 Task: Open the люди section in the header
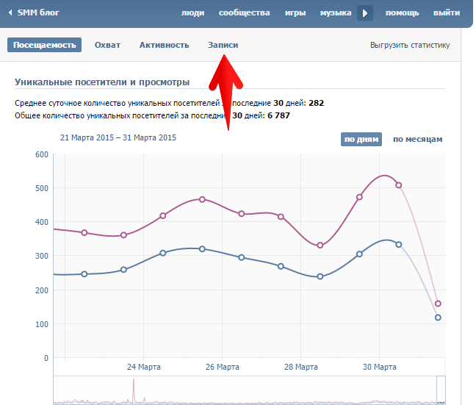(x=192, y=13)
